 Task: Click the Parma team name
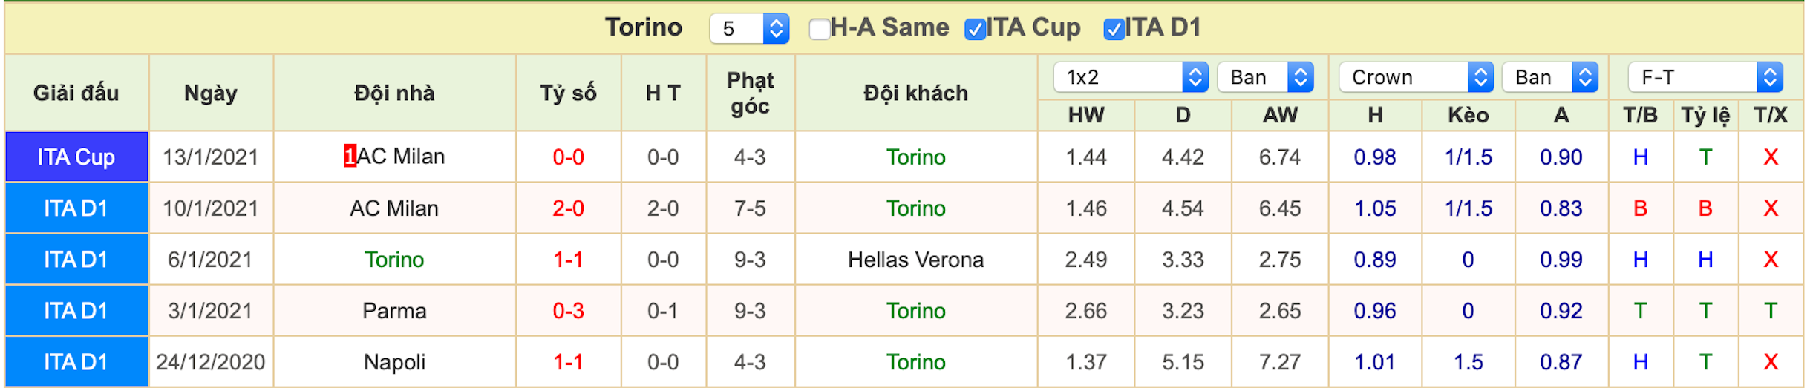[x=394, y=311]
